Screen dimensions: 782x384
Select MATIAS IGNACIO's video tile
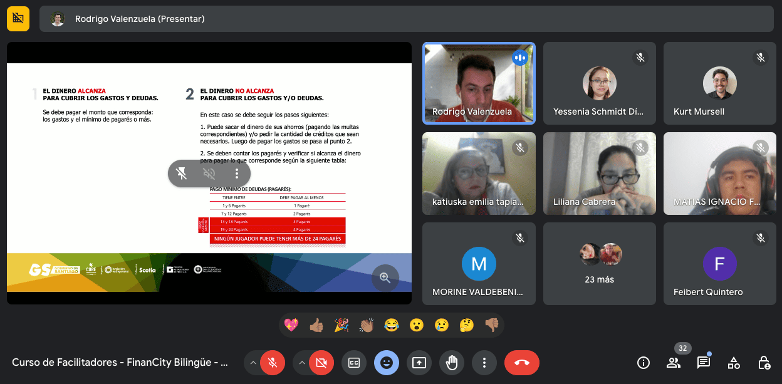coord(720,174)
